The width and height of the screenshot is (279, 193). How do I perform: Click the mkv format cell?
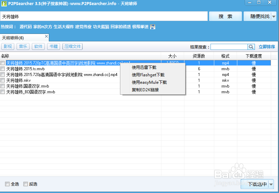tap(225, 80)
